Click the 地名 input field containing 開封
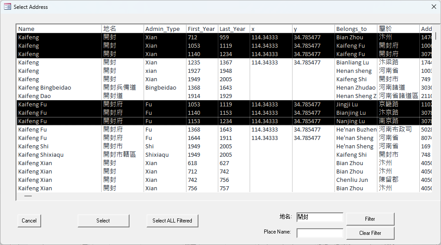The image size is (441, 245). (319, 217)
